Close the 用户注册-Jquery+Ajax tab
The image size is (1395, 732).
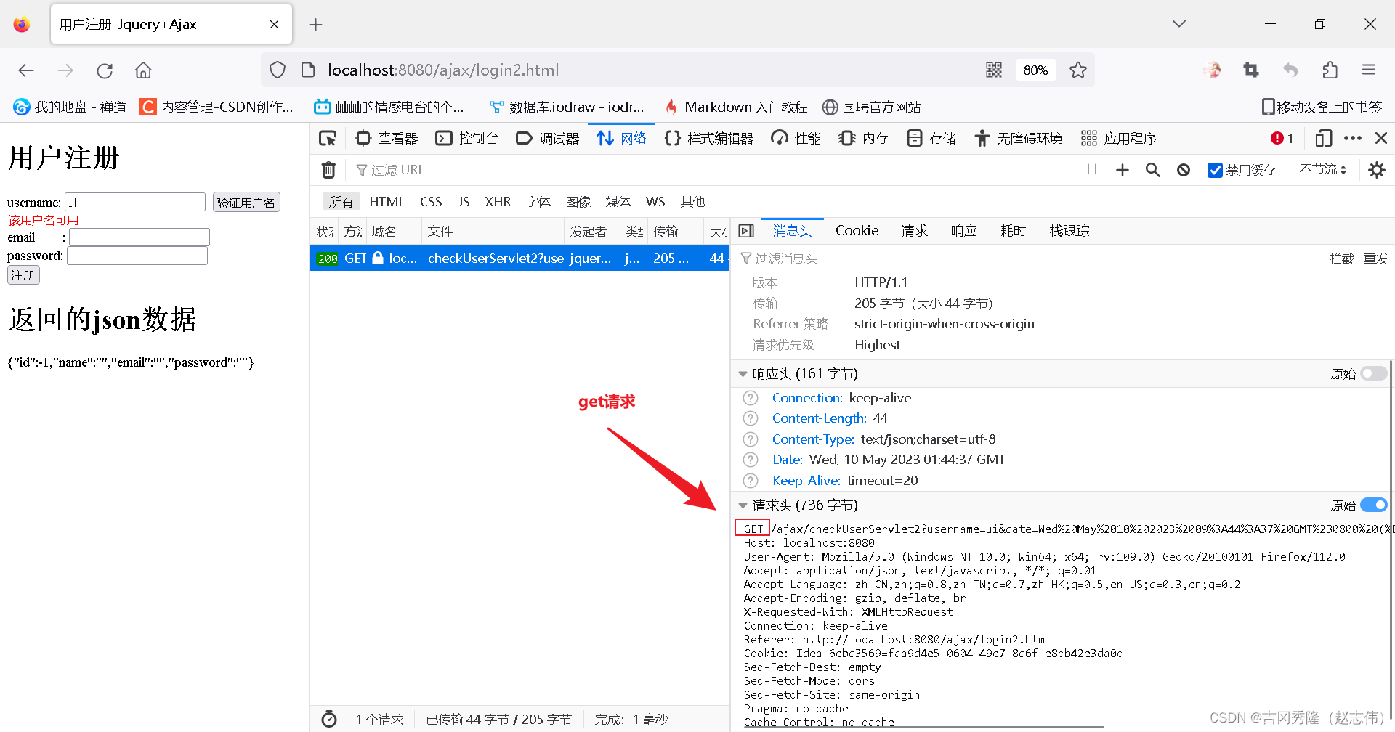coord(274,25)
